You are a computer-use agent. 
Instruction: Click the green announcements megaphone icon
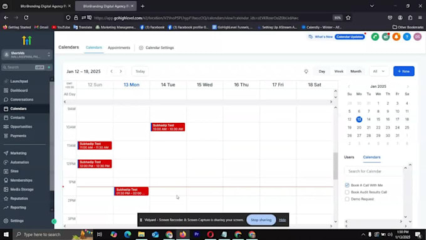coord(385,37)
